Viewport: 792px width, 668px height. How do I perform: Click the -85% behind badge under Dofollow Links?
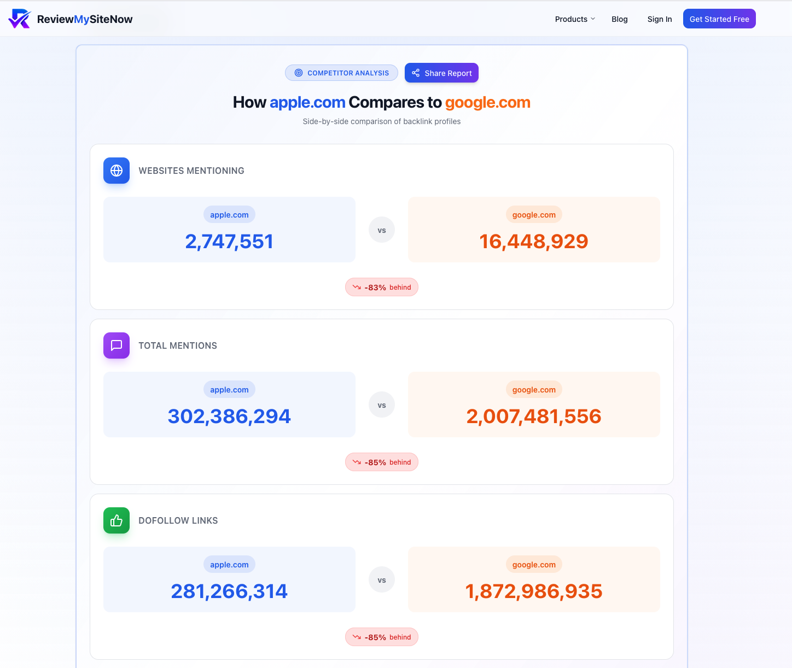382,637
